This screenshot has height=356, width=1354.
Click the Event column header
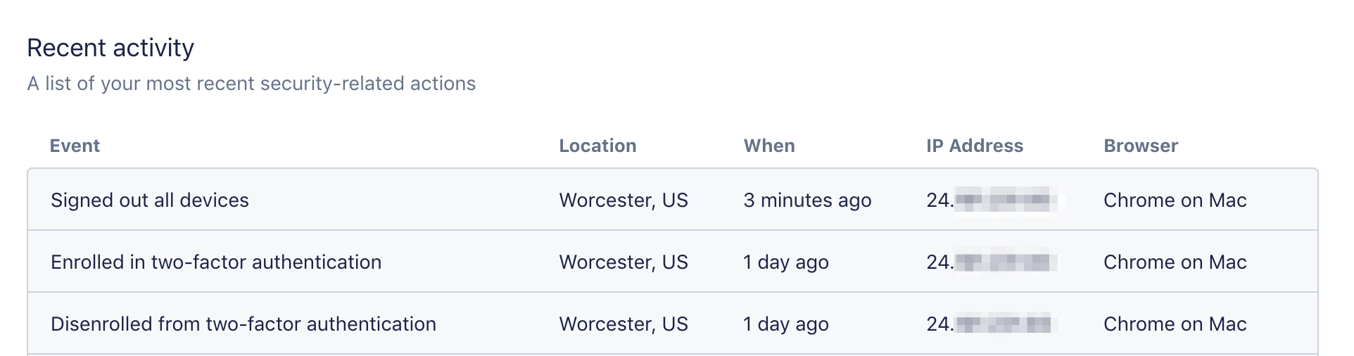(75, 146)
